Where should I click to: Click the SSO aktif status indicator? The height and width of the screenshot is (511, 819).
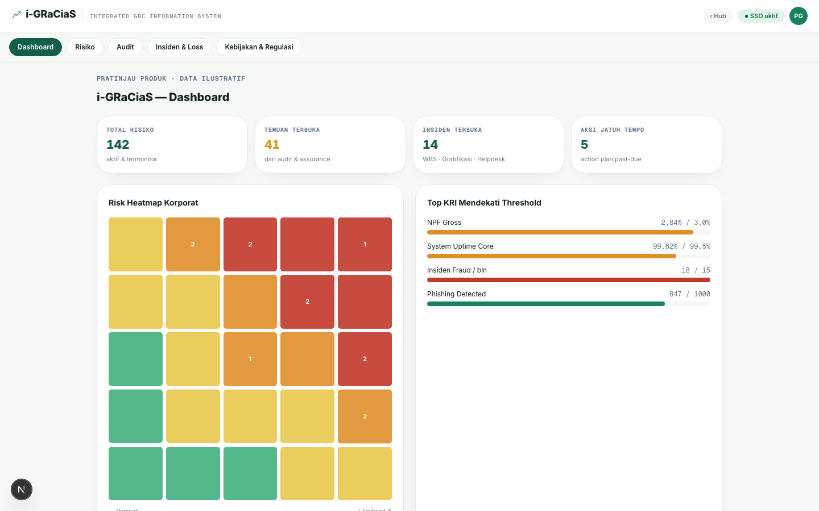tap(761, 16)
